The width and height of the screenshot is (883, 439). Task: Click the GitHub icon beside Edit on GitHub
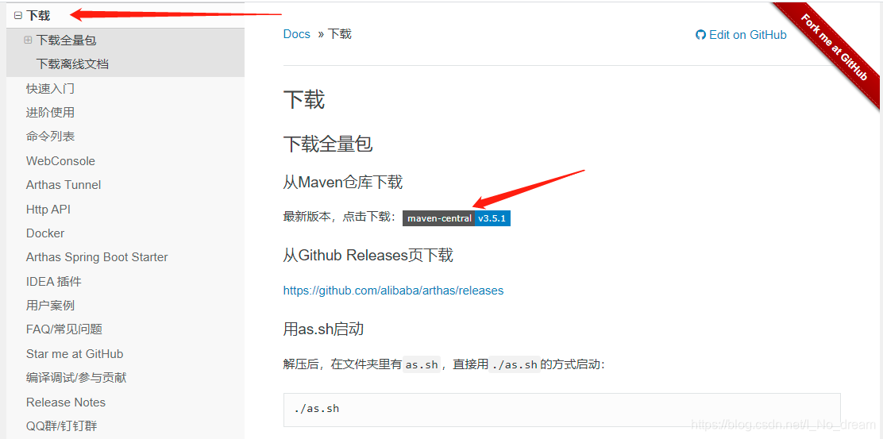[700, 35]
